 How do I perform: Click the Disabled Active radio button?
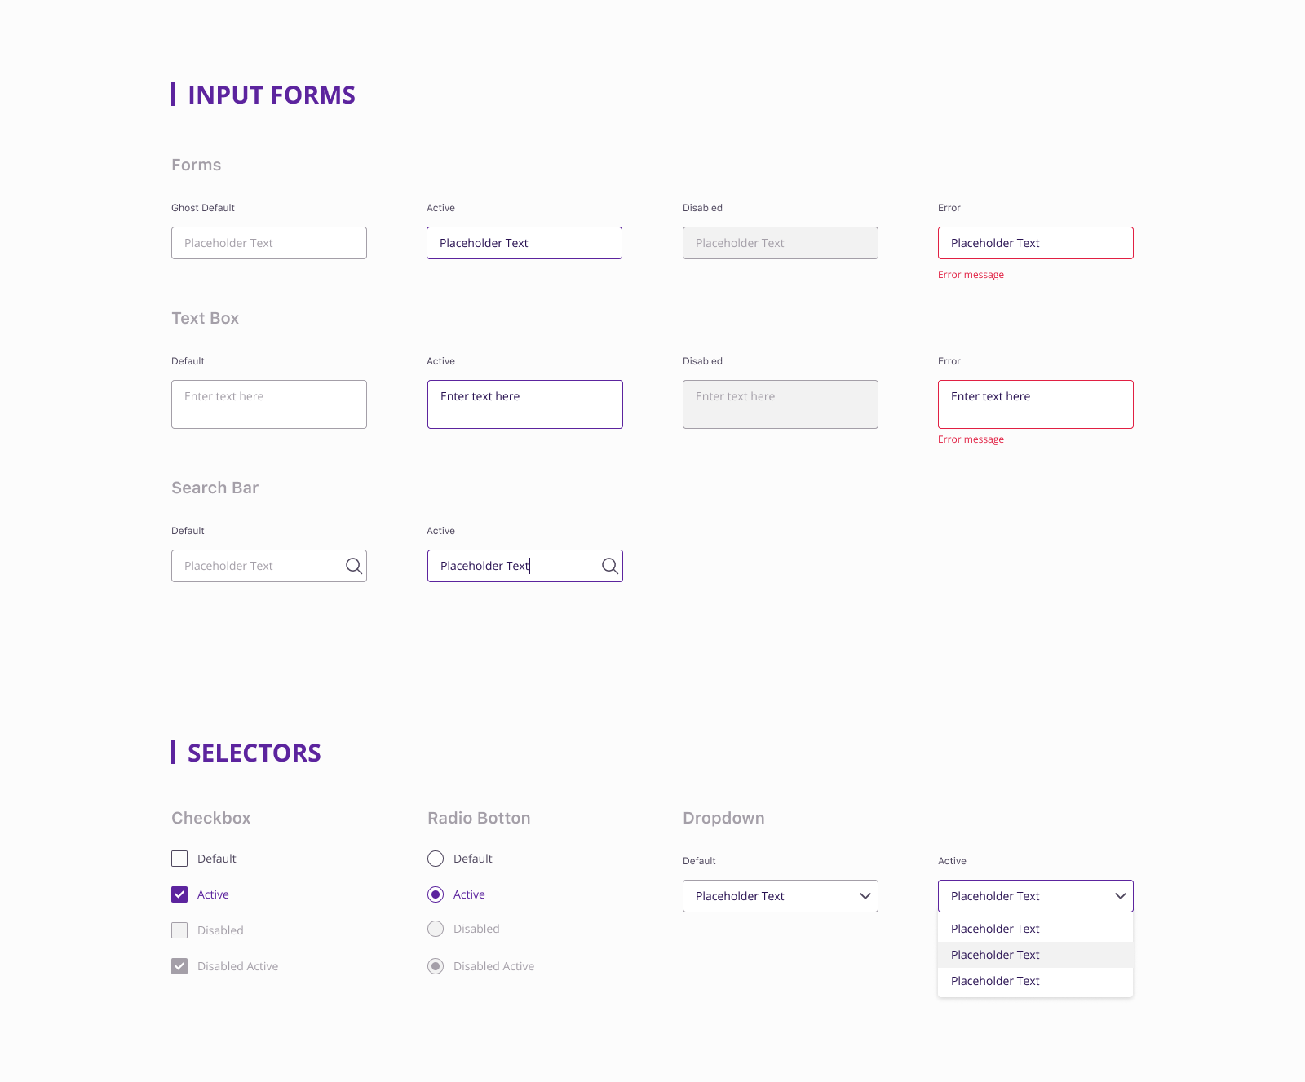[436, 966]
